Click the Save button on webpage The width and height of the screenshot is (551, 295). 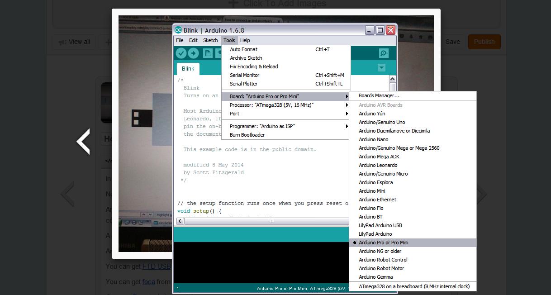pyautogui.click(x=452, y=42)
